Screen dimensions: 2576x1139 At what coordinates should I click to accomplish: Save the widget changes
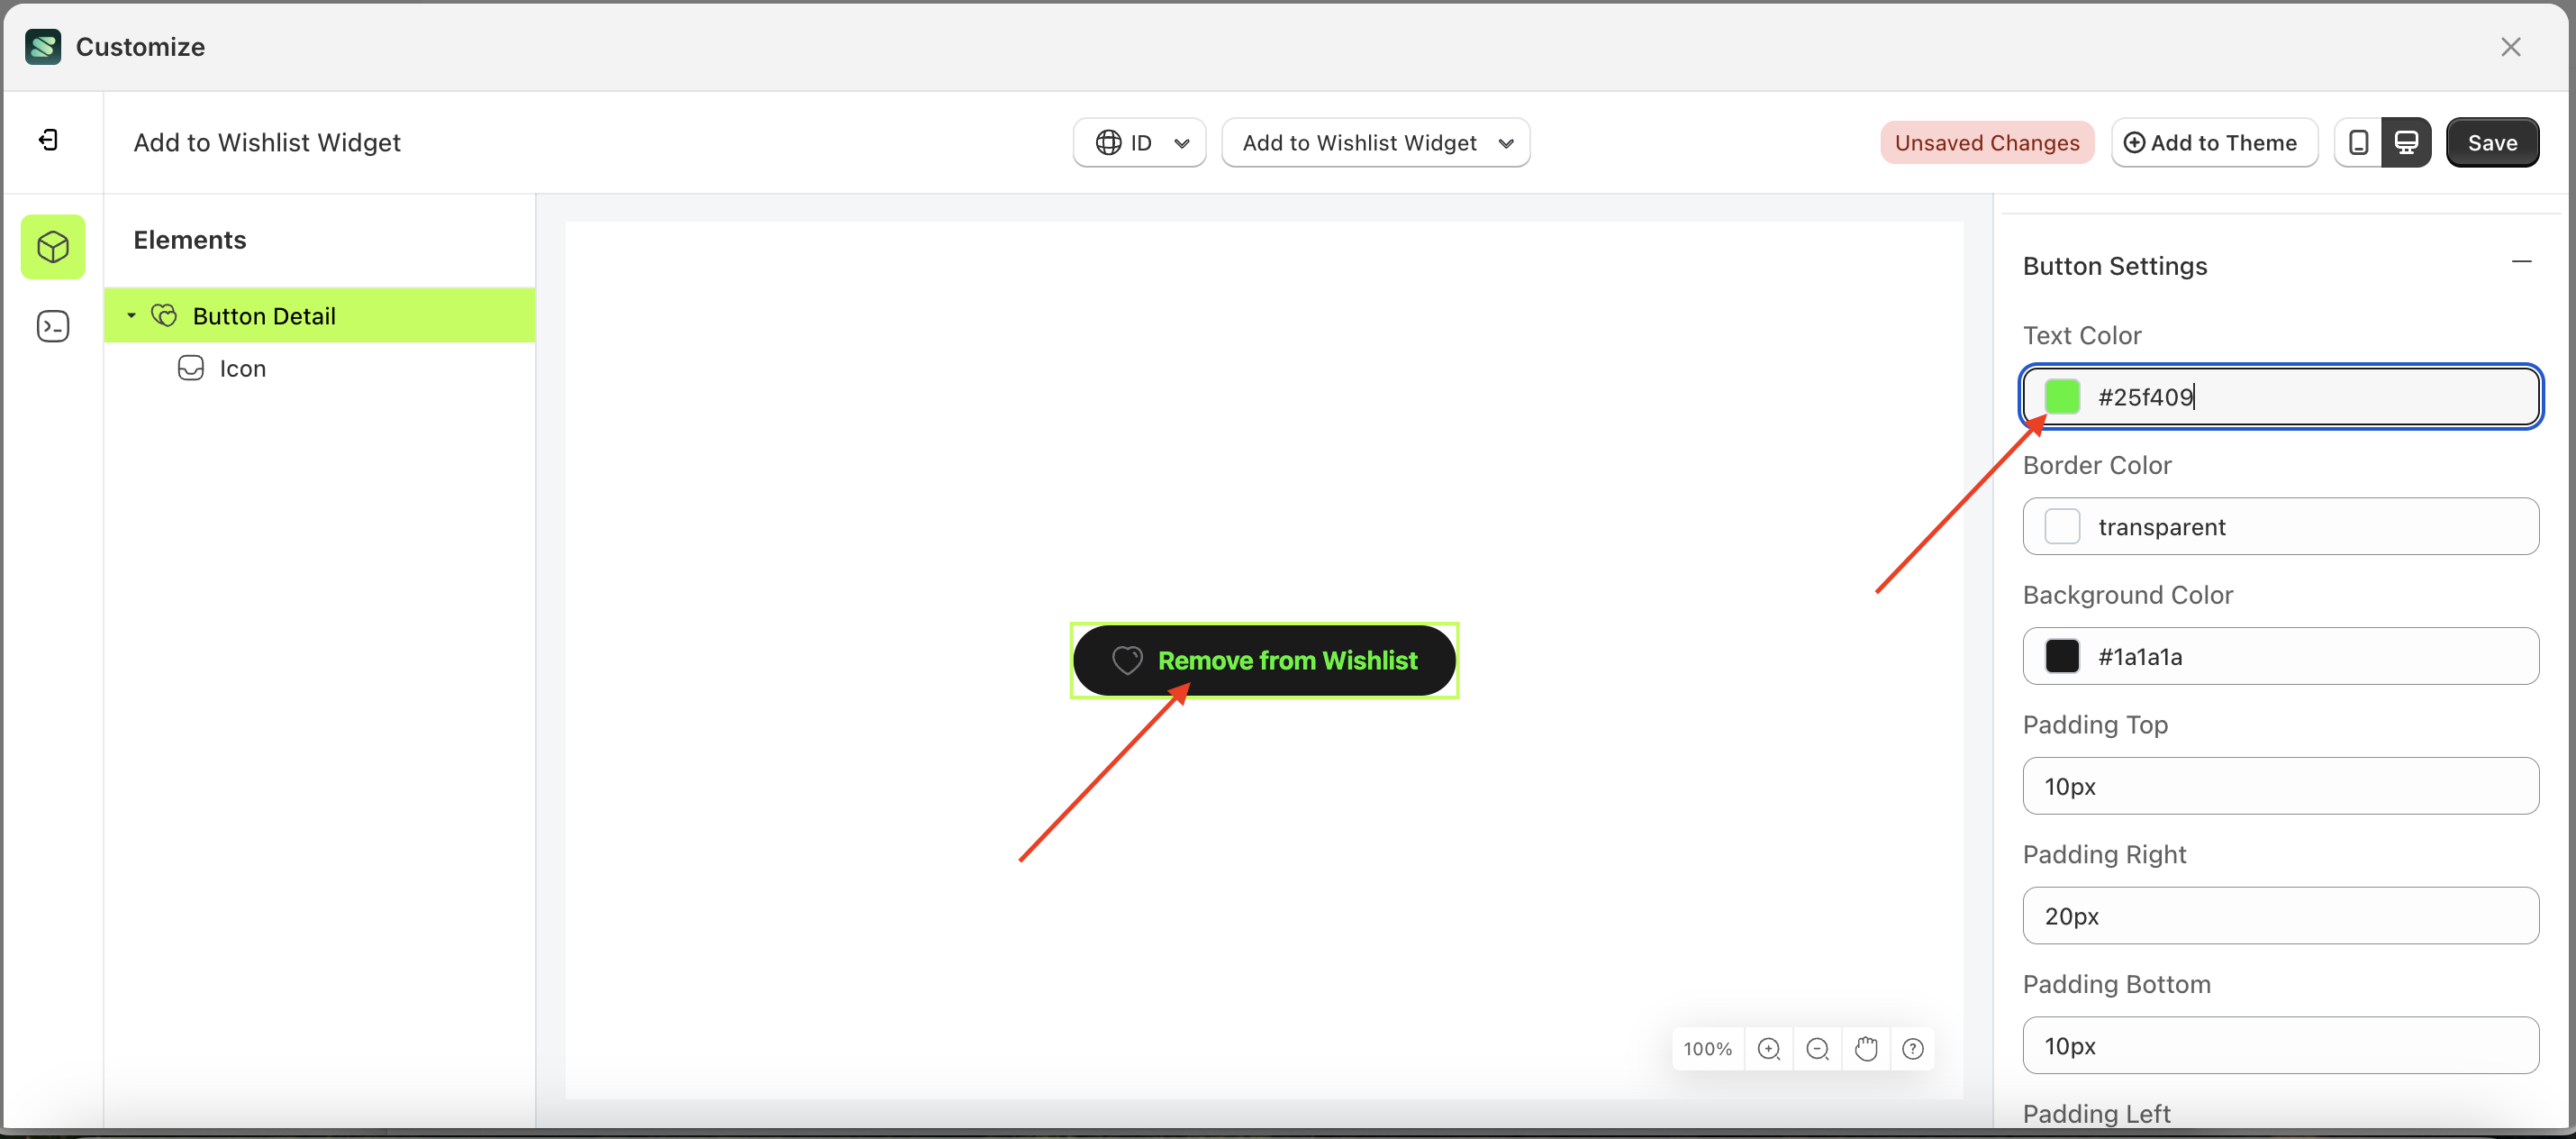[x=2492, y=142]
